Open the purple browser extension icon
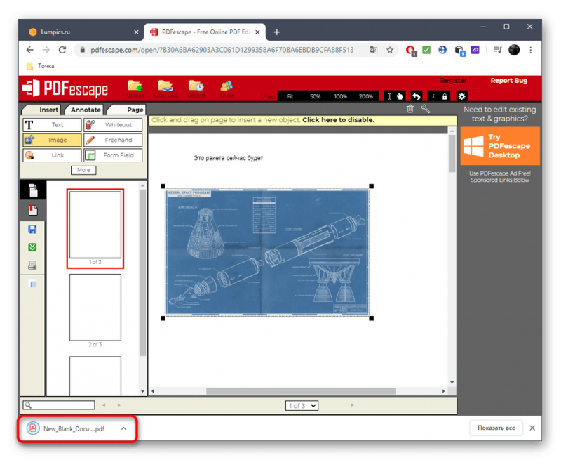 (x=475, y=50)
